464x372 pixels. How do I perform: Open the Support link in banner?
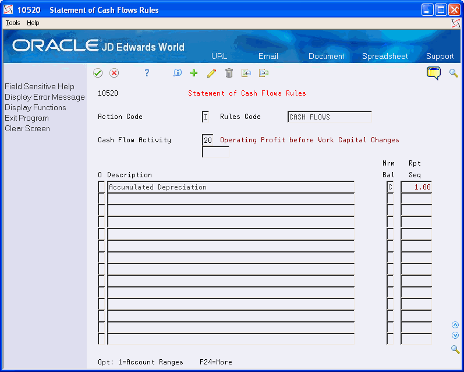pos(440,56)
